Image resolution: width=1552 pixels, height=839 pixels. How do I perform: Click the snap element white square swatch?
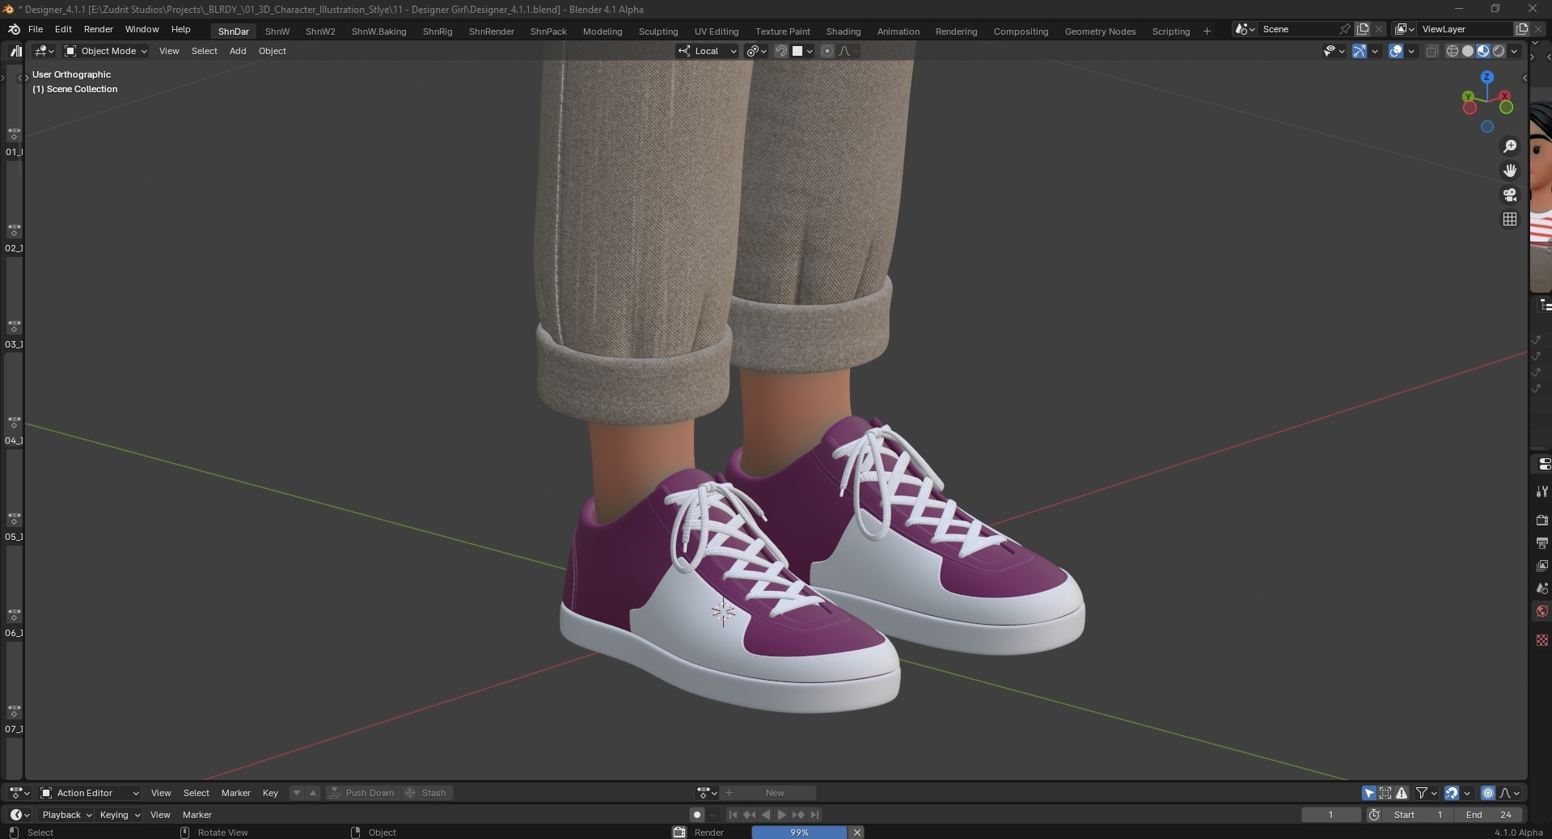(797, 51)
